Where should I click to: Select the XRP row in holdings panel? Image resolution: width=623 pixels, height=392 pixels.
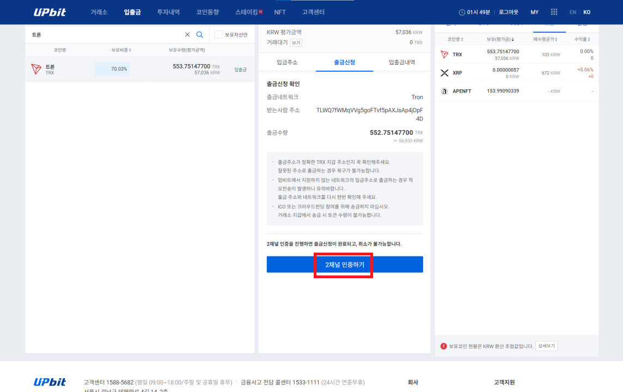516,73
